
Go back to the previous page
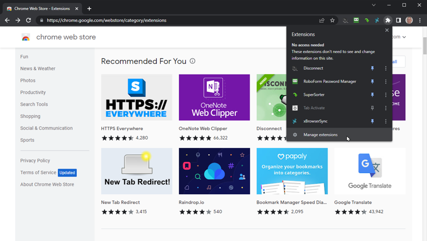point(7,20)
